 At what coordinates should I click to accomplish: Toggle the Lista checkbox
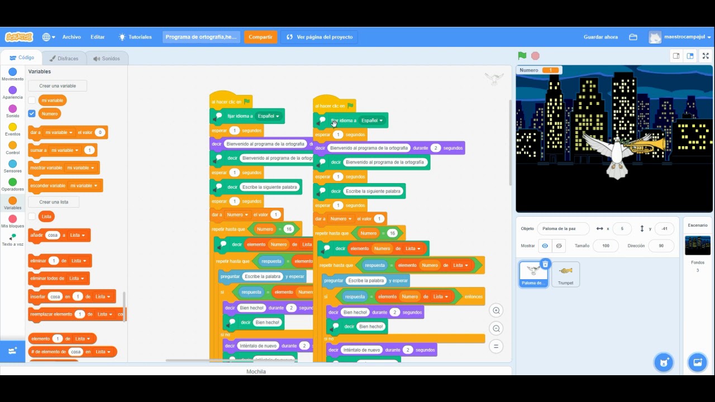(32, 216)
